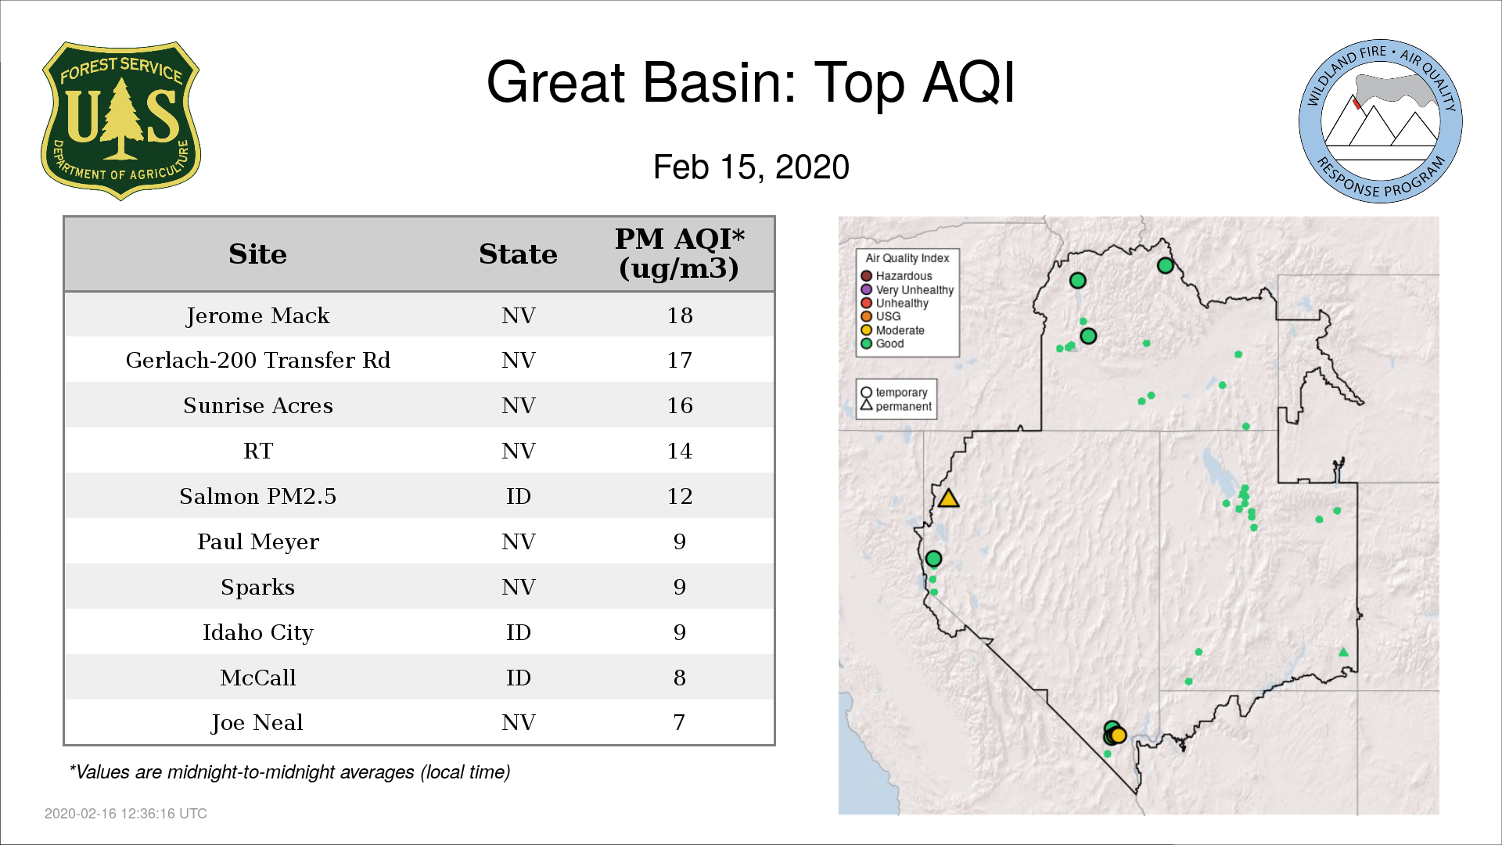
Task: Click the AQI value 17 for Gerlach
Action: 679,360
